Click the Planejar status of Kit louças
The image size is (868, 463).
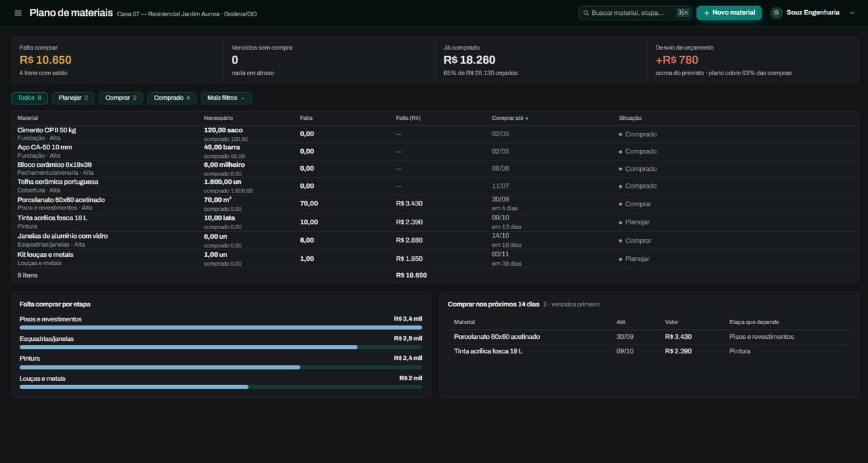[634, 259]
